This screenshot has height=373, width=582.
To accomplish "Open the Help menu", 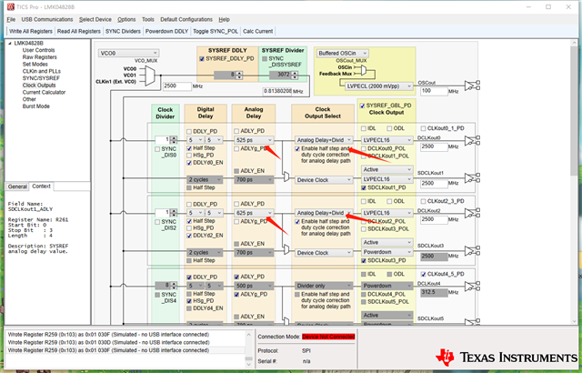I will tap(225, 19).
